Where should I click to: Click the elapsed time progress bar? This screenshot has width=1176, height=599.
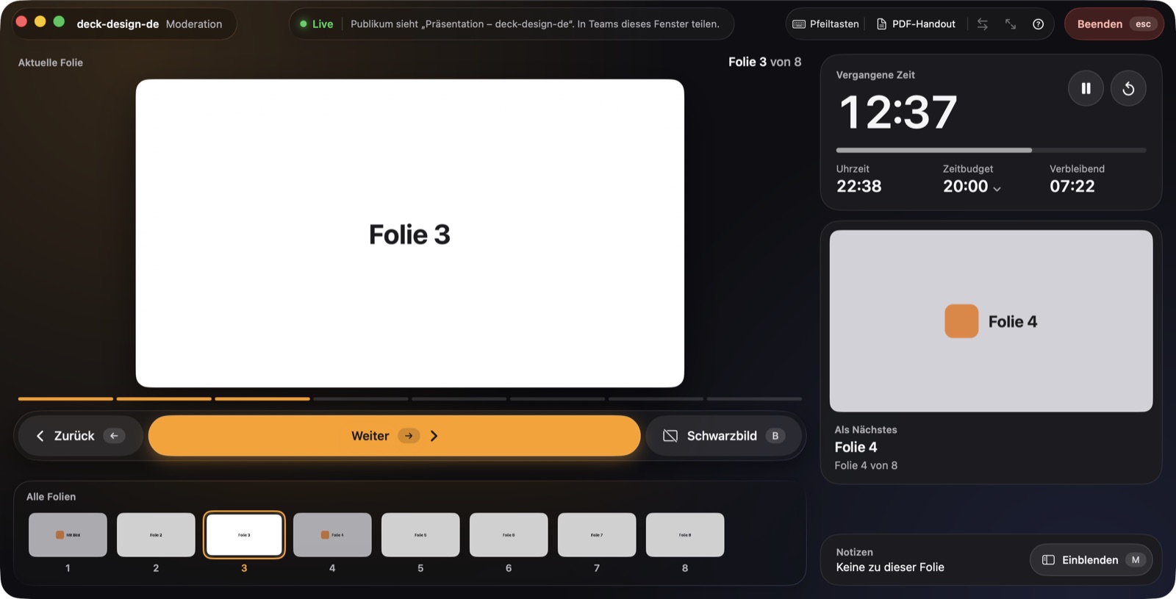[991, 150]
